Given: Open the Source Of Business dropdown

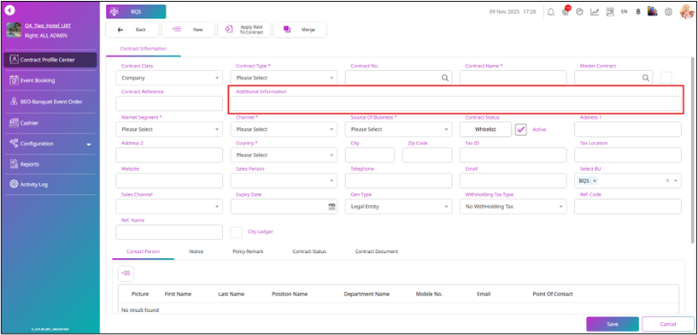Looking at the screenshot, I should [398, 129].
